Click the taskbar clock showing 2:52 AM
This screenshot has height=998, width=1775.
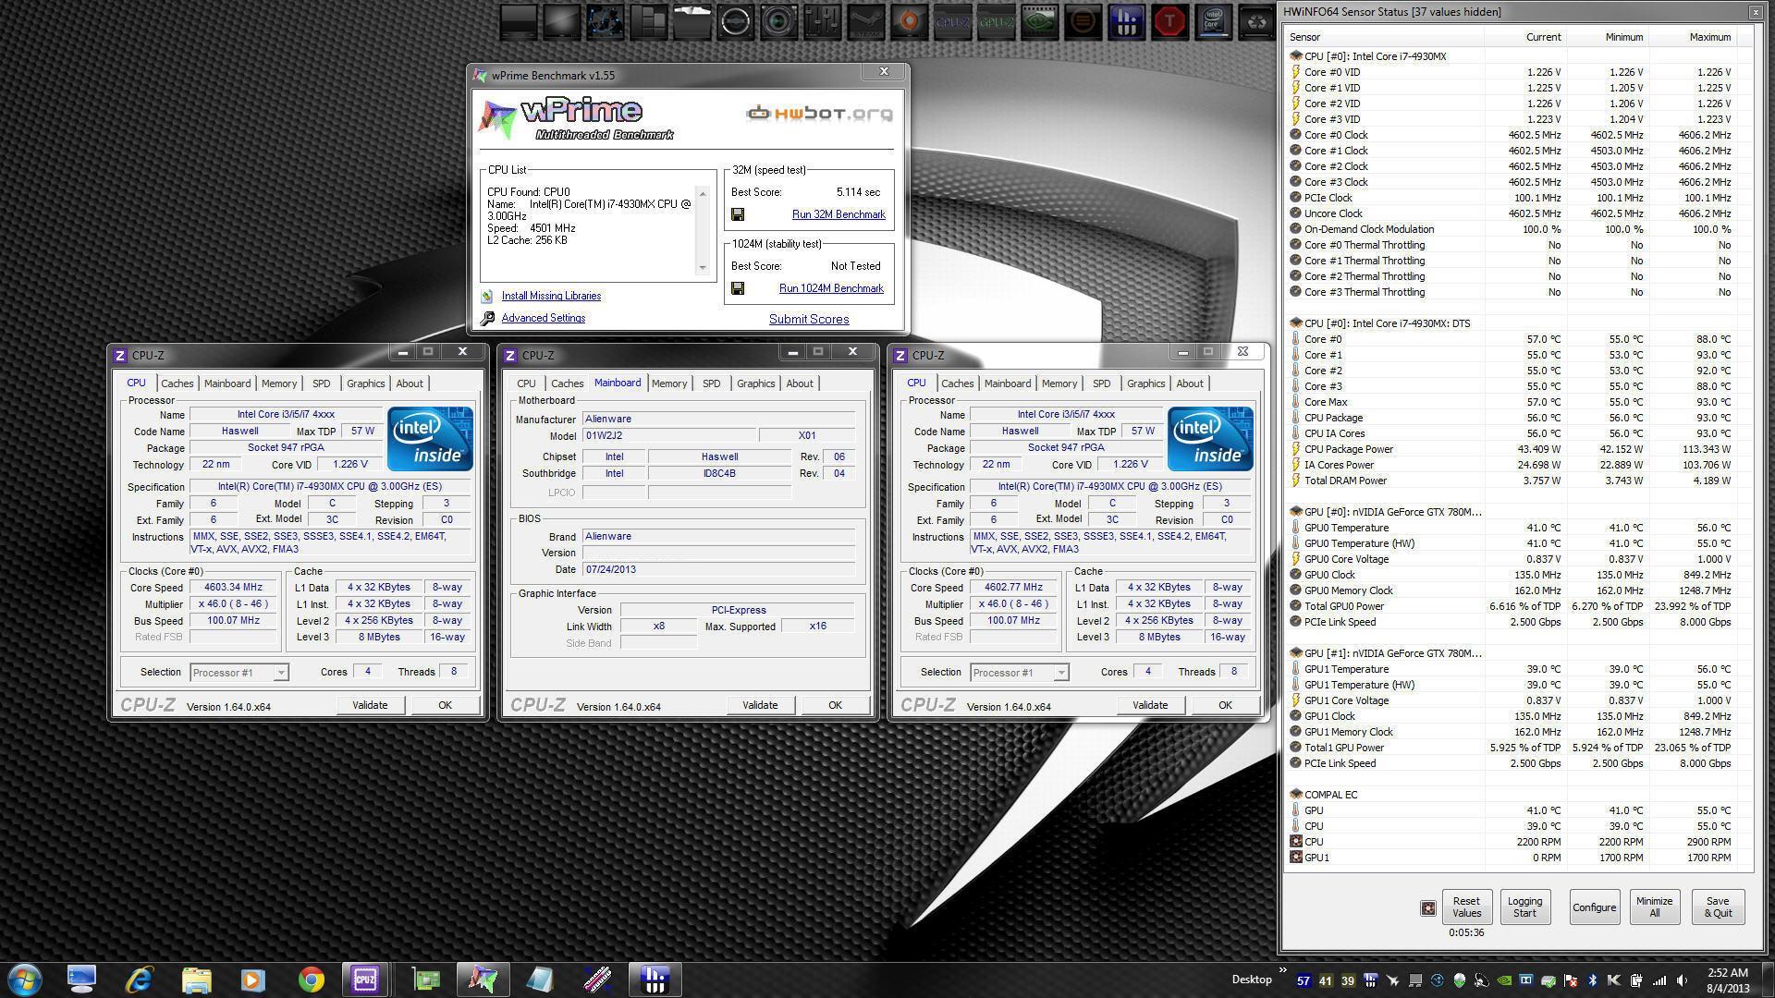point(1727,980)
